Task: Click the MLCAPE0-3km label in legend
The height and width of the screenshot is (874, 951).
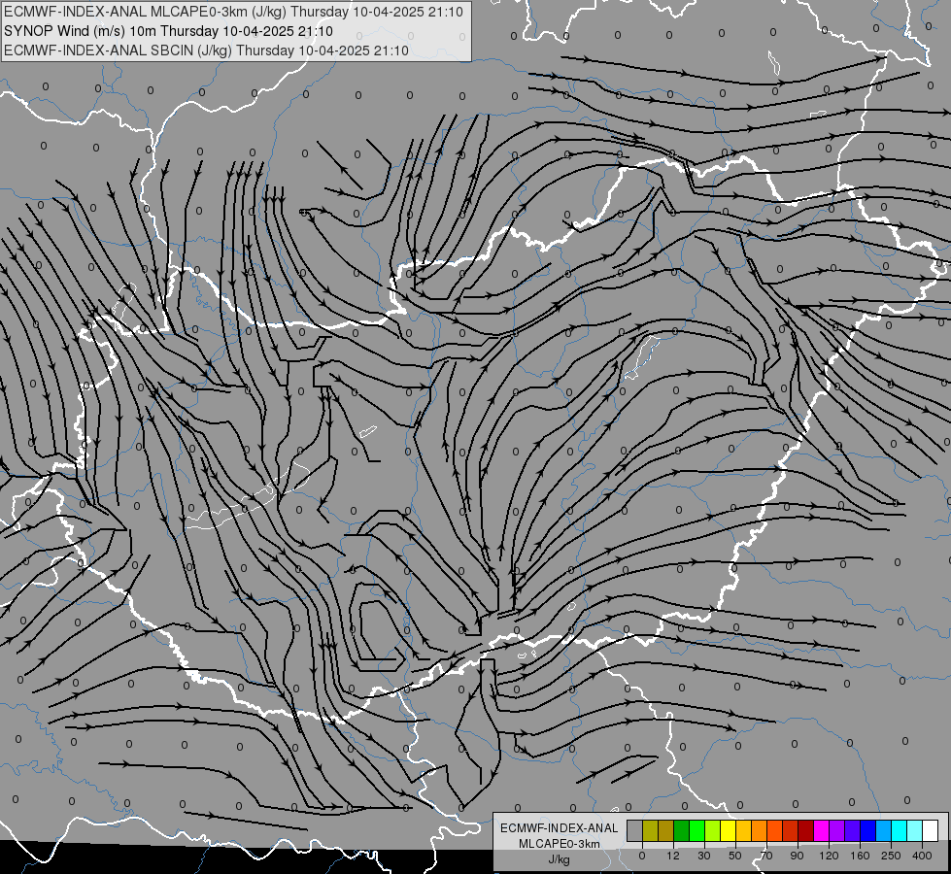Action: [559, 844]
